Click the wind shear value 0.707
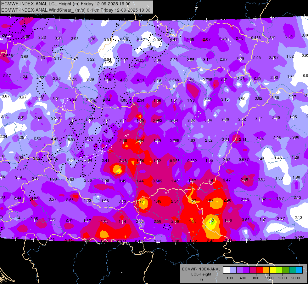The height and width of the screenshot is (284, 308). [x=274, y=57]
